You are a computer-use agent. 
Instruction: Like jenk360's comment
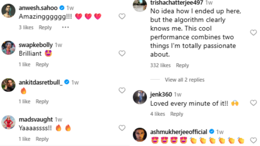point(253,103)
